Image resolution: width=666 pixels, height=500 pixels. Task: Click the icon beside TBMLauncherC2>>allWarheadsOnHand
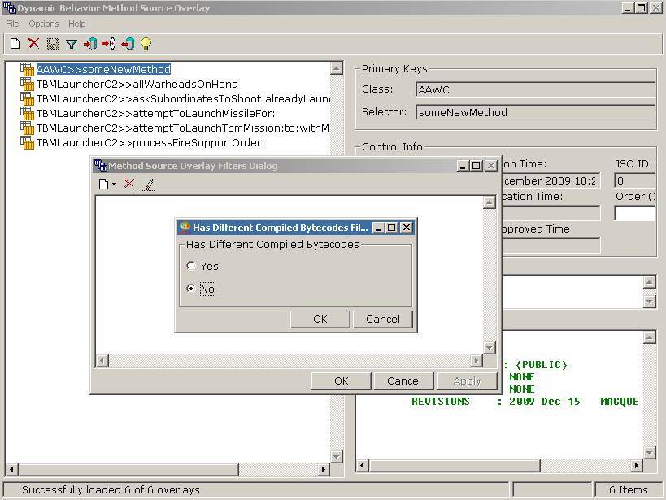pyautogui.click(x=28, y=84)
